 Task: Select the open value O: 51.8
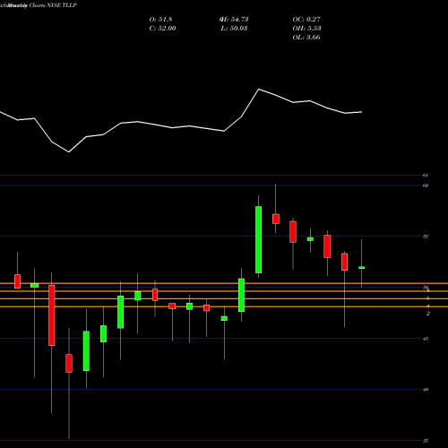[160, 20]
